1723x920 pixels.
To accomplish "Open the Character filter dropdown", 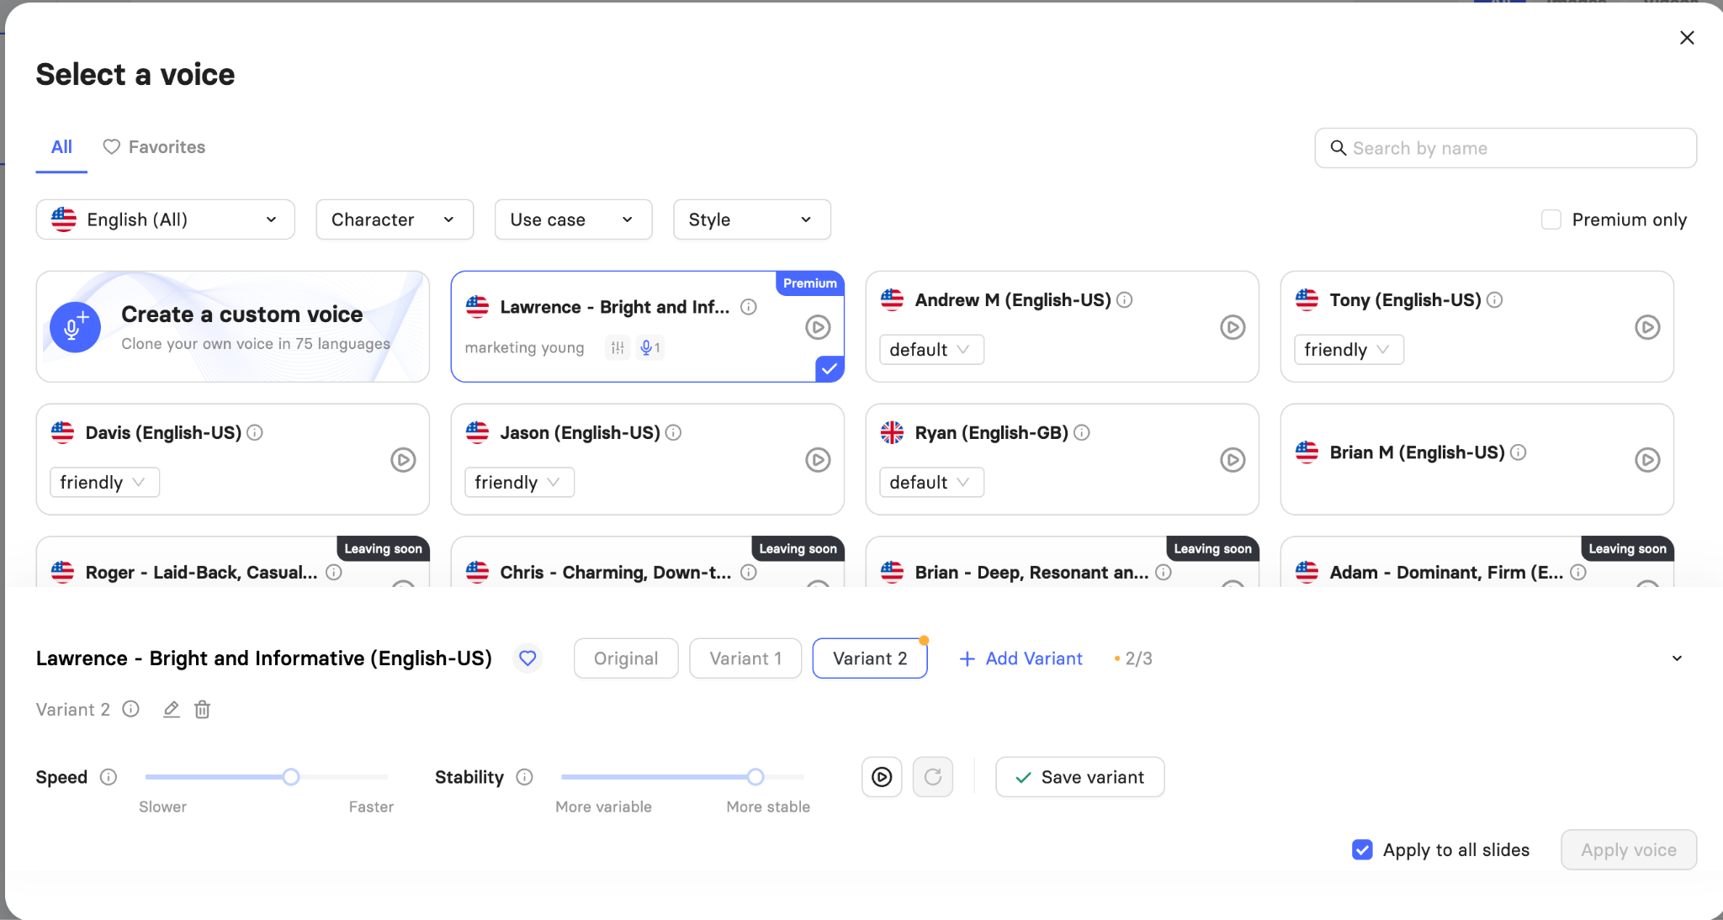I will click(395, 219).
